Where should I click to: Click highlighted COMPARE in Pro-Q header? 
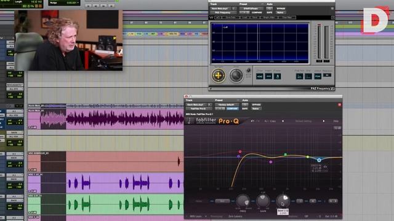233,109
